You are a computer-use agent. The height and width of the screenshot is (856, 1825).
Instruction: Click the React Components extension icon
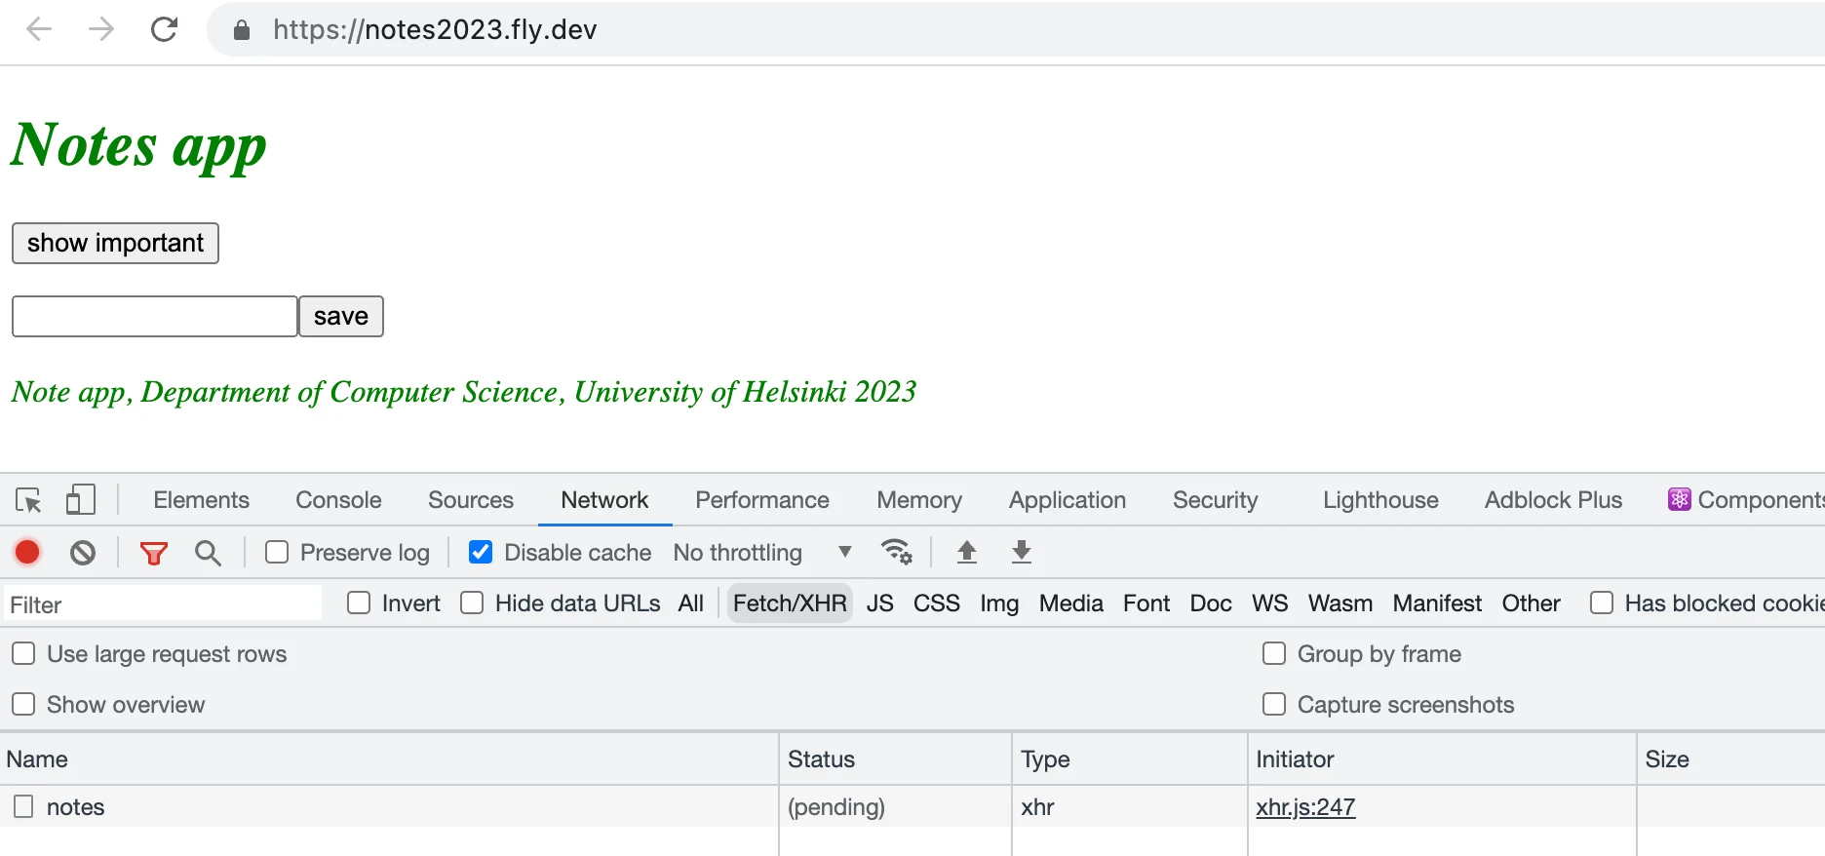(1680, 500)
